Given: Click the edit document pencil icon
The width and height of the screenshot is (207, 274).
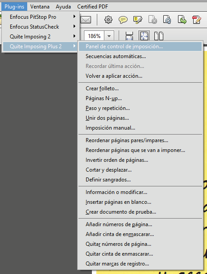Looking at the screenshot, I should [197, 19].
